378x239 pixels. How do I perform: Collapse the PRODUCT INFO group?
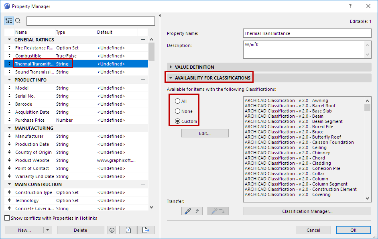point(9,80)
